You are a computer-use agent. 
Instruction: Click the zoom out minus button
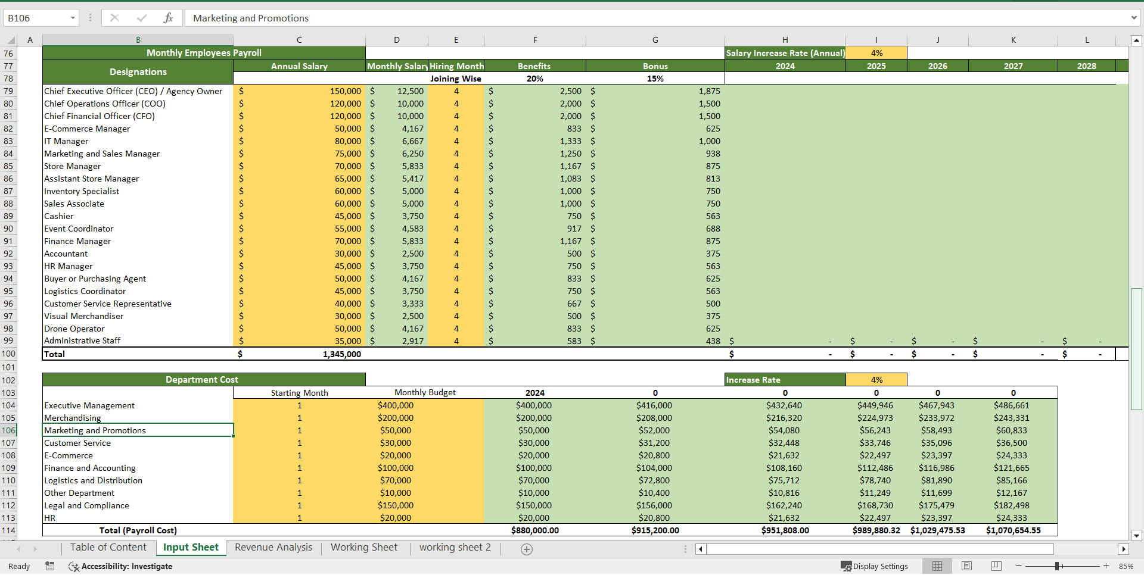click(x=1019, y=566)
